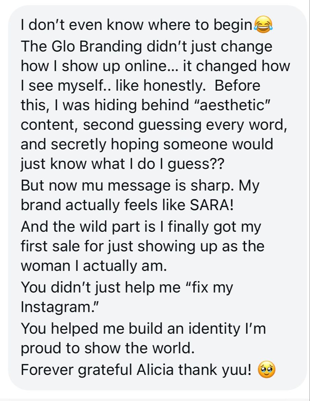
Task: Click the teary pleading emoji at message end
Action: click(x=266, y=369)
